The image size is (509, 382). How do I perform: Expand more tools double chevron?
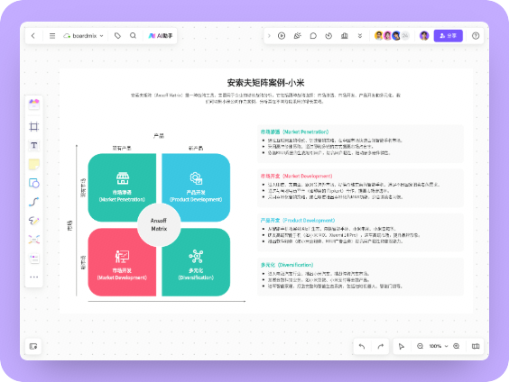360,36
